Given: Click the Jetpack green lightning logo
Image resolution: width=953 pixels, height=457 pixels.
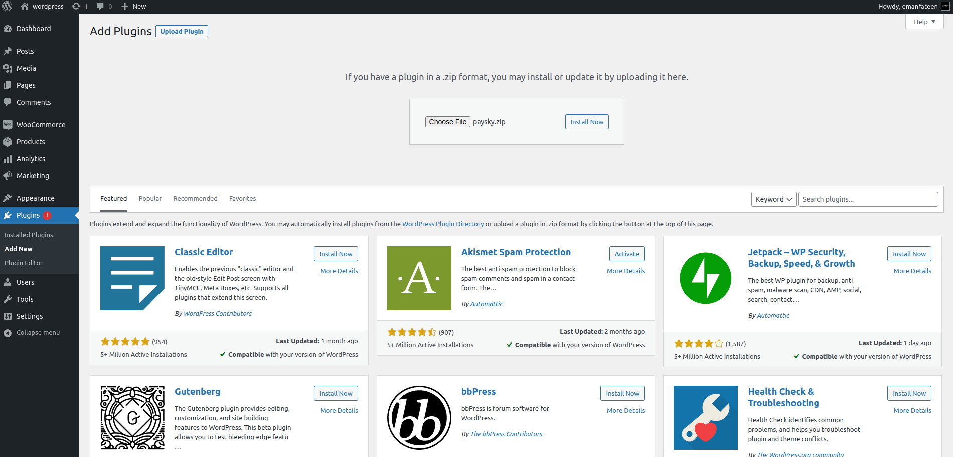Looking at the screenshot, I should click(706, 278).
